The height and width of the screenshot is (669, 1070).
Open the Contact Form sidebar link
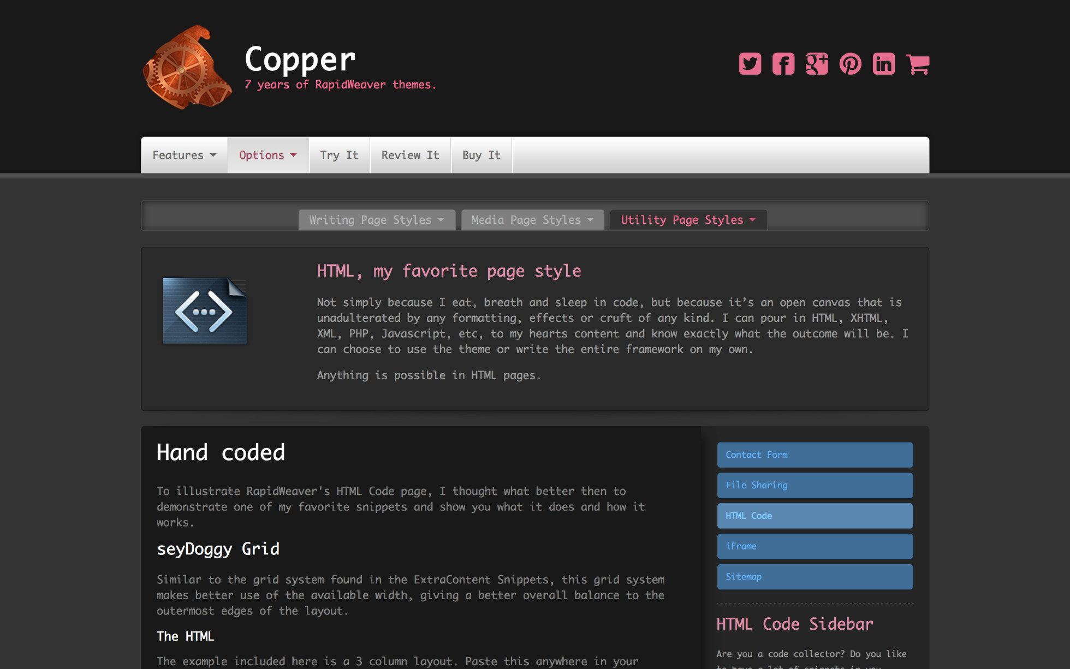(x=815, y=455)
